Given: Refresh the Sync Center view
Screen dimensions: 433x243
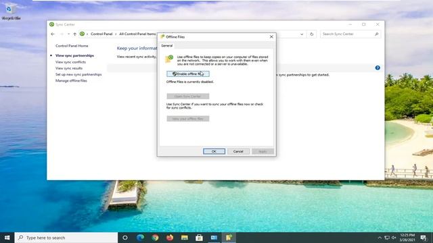Looking at the screenshot, I should click(311, 34).
